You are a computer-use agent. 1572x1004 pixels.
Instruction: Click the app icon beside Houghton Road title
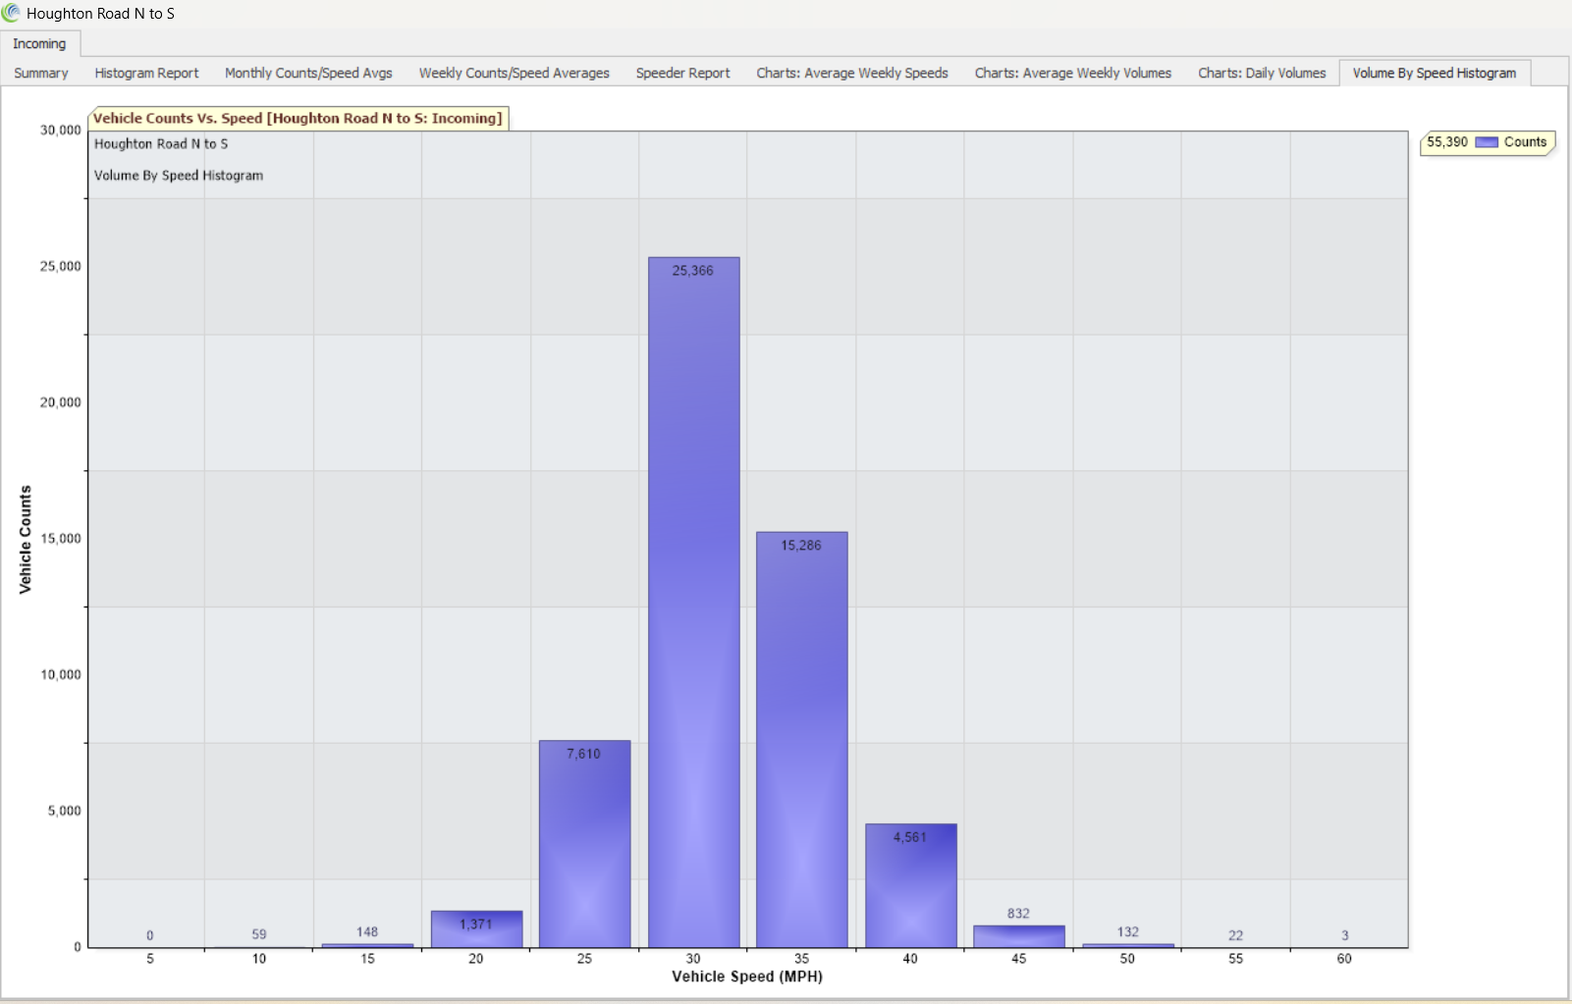pyautogui.click(x=11, y=13)
